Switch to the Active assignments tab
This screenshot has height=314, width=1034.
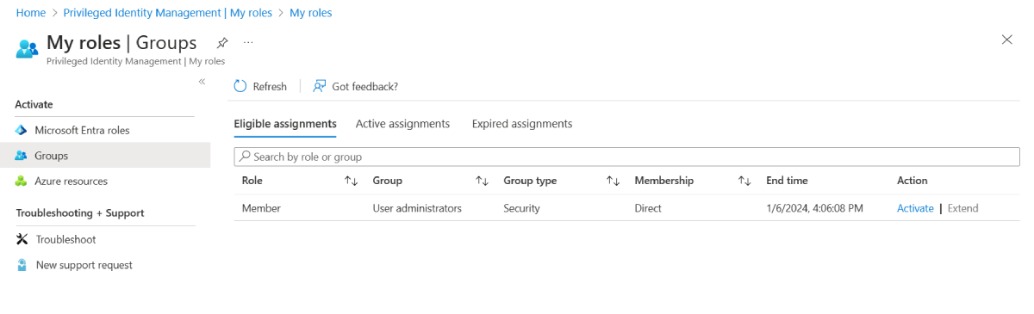tap(402, 124)
